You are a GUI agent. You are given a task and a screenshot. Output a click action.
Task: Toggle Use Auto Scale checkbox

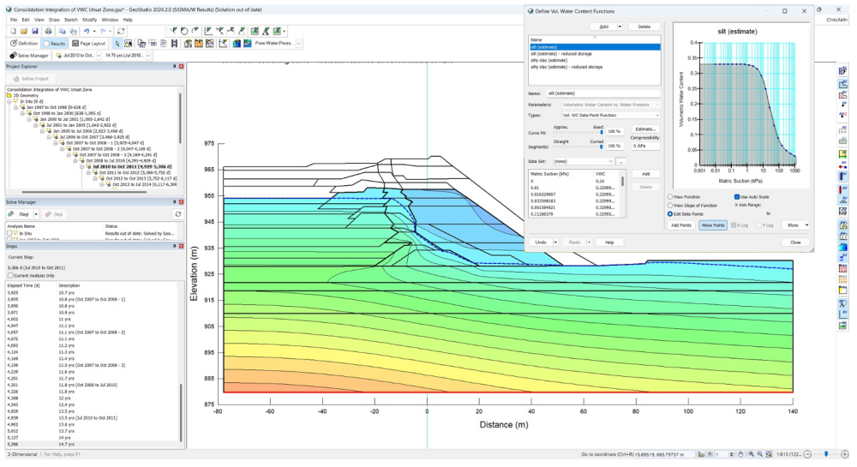(737, 196)
